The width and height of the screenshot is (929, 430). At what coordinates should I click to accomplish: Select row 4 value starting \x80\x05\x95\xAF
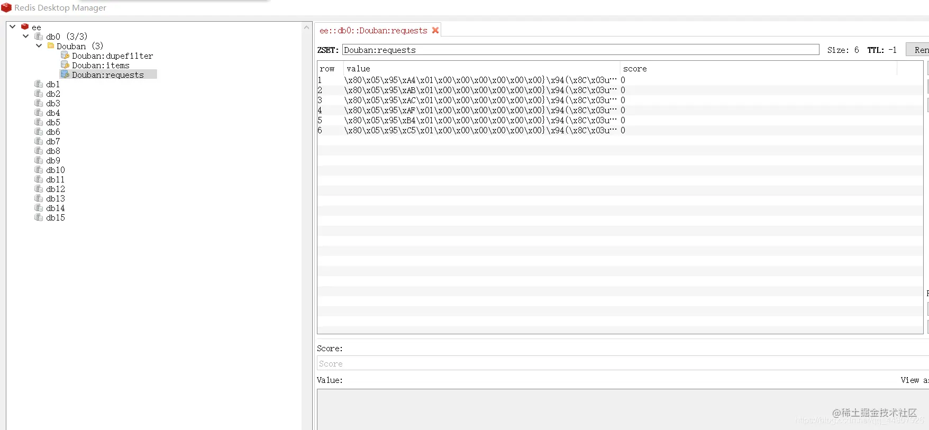(480, 110)
